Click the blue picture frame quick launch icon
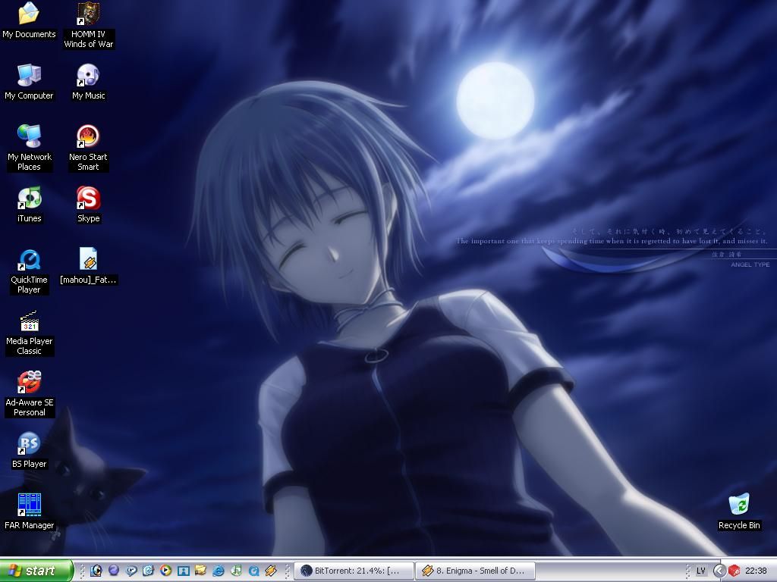Screen dimensions: 777x582 pos(184,571)
